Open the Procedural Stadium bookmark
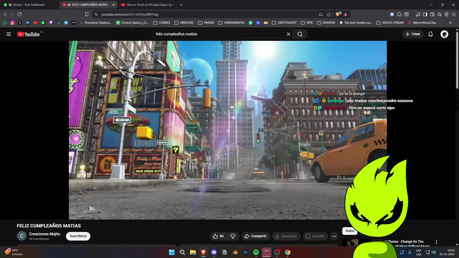 coord(95,23)
